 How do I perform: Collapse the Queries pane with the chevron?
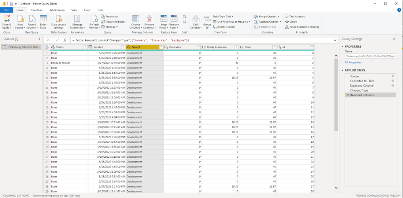[39, 39]
